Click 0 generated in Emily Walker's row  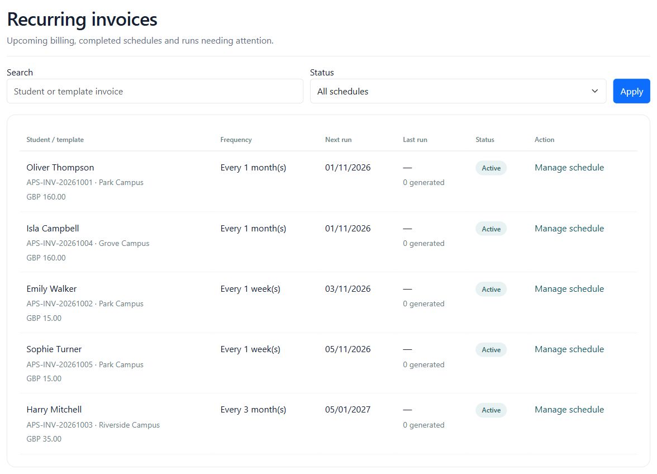[x=423, y=304]
